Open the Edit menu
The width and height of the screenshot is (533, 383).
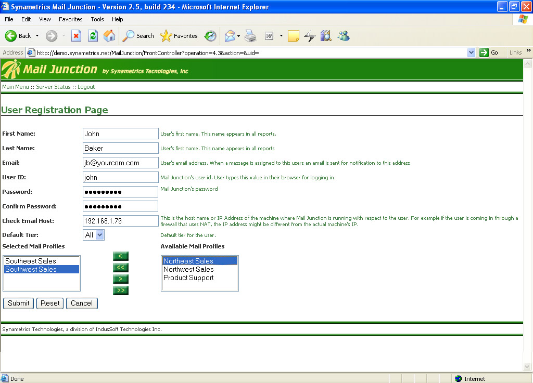click(26, 19)
